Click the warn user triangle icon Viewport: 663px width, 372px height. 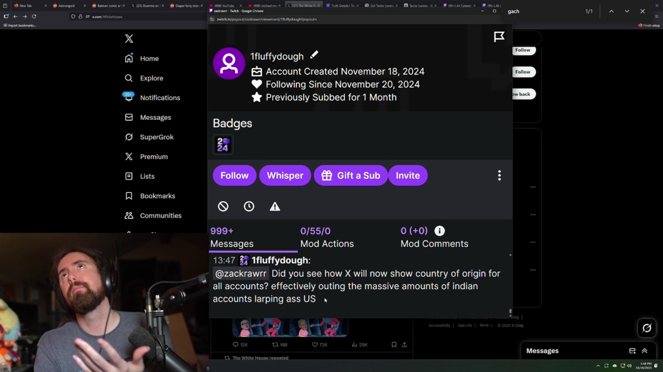coord(275,206)
